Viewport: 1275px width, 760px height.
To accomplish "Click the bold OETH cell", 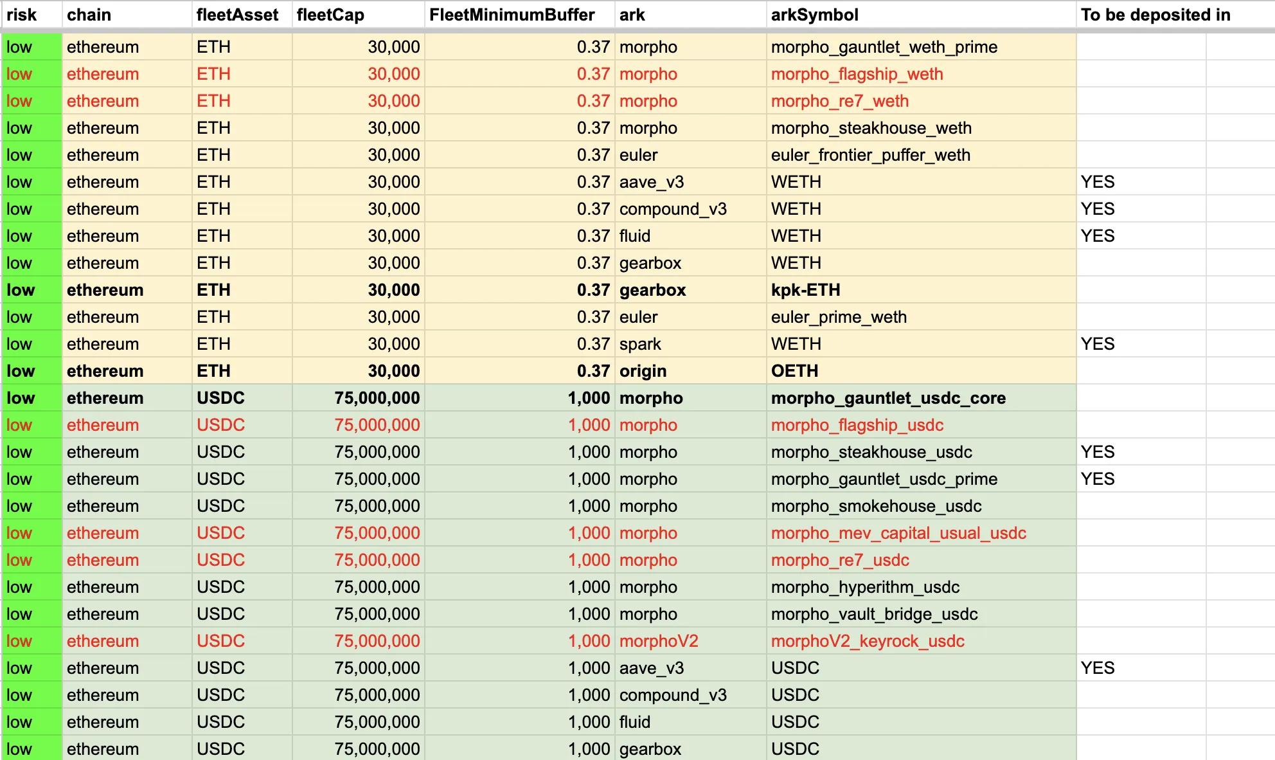I will point(794,371).
